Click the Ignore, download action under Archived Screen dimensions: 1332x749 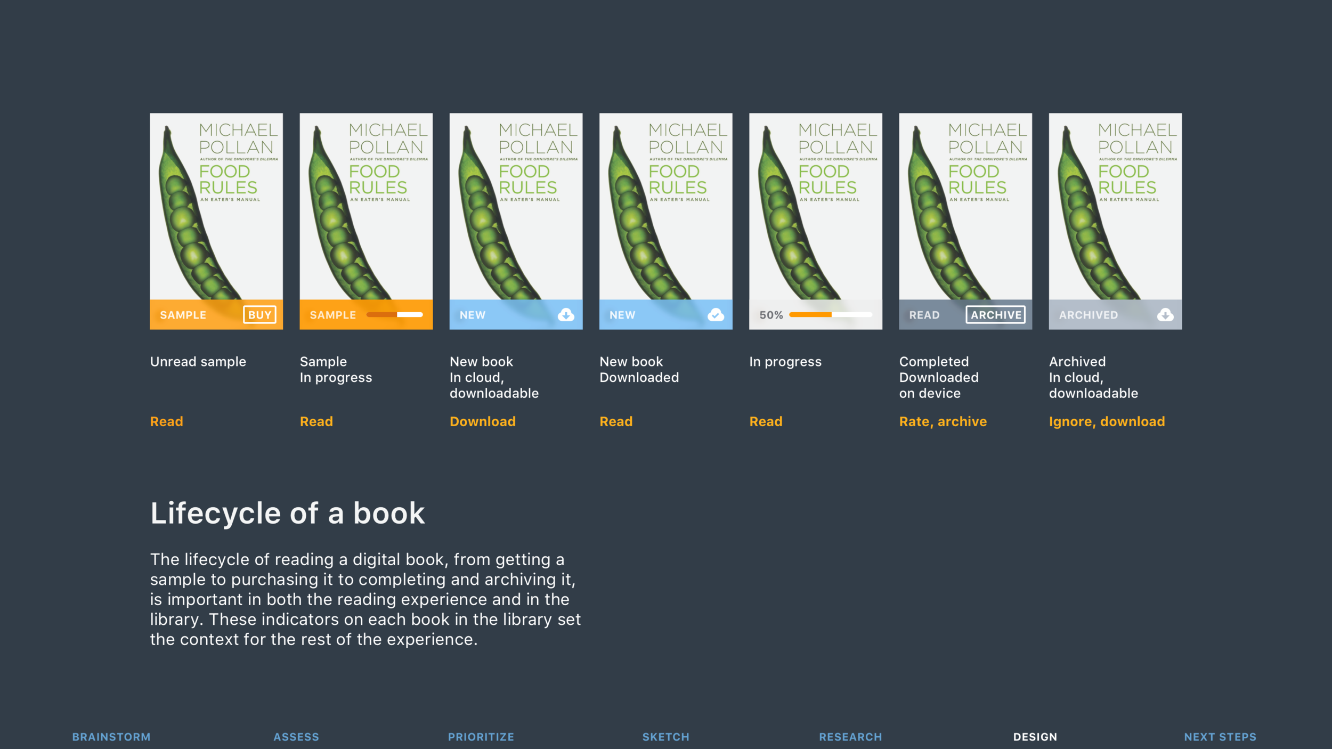pos(1107,421)
